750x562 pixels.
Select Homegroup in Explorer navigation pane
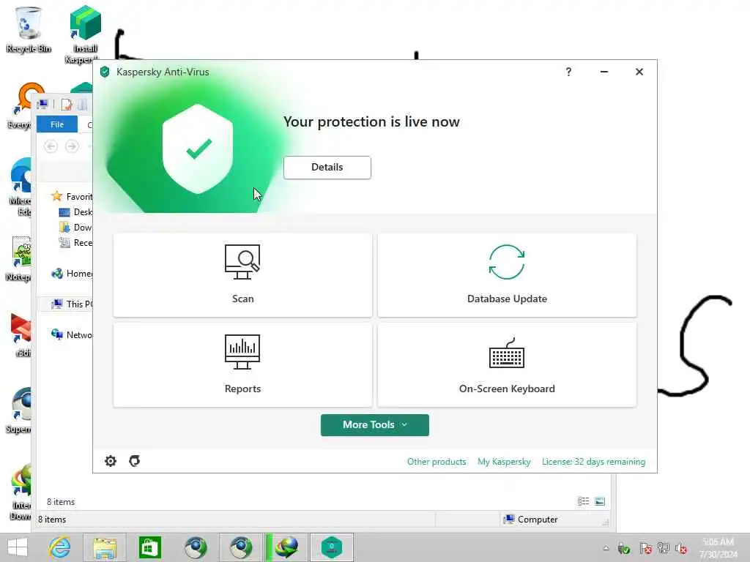tap(72, 274)
